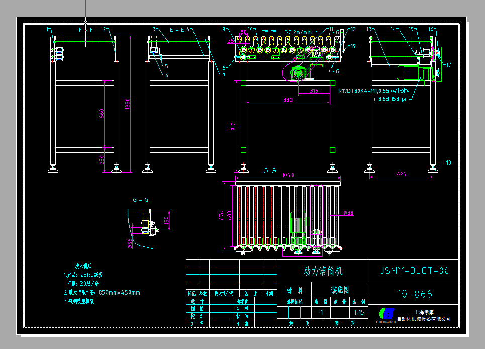
Task: Click the crosshair cursor marker at top border
Action: 86,23
